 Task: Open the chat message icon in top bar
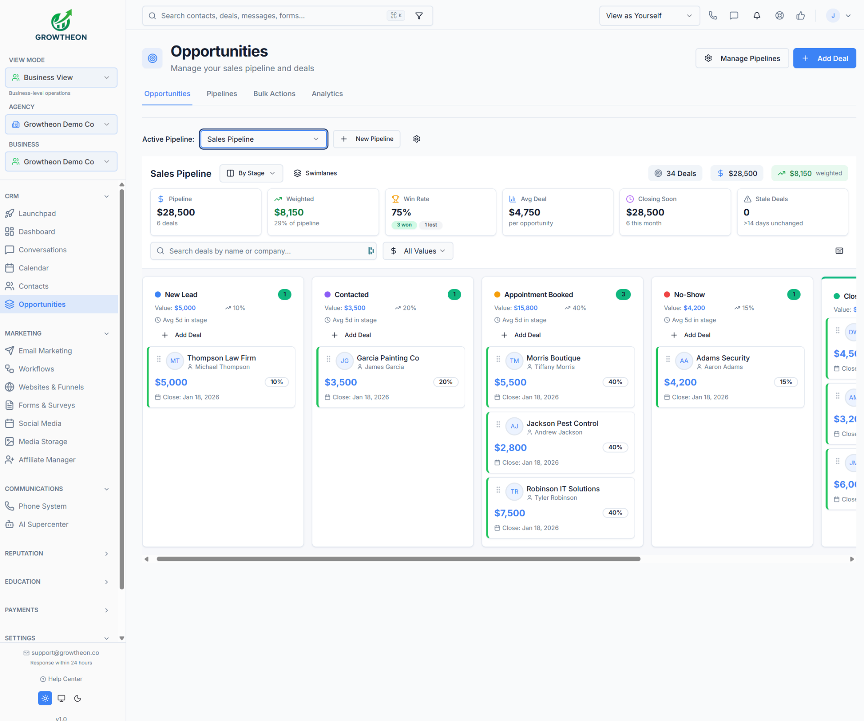point(734,16)
